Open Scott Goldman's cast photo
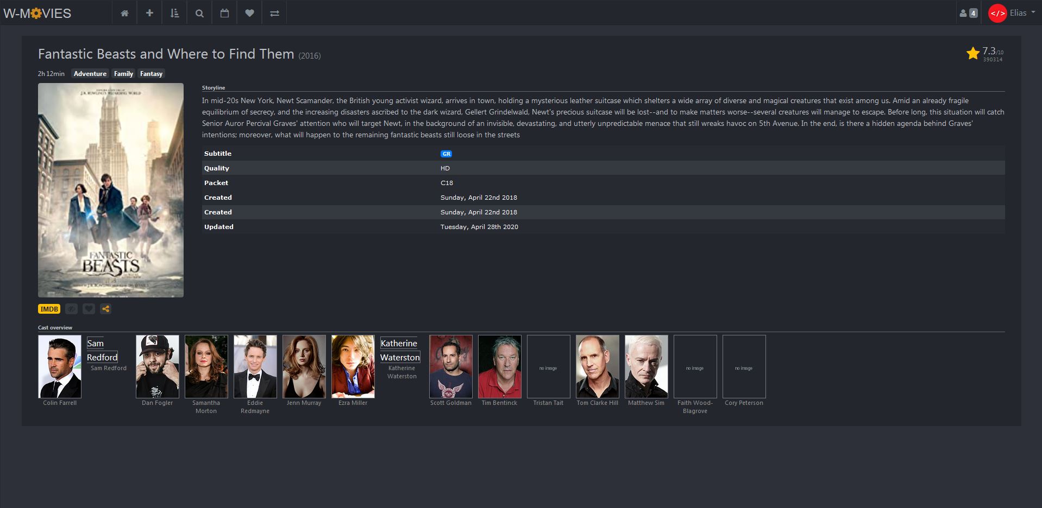 451,366
